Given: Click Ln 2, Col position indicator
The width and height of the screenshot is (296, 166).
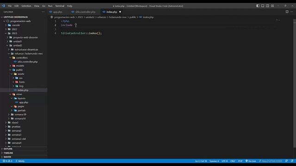Looking at the screenshot, I should 201,161.
